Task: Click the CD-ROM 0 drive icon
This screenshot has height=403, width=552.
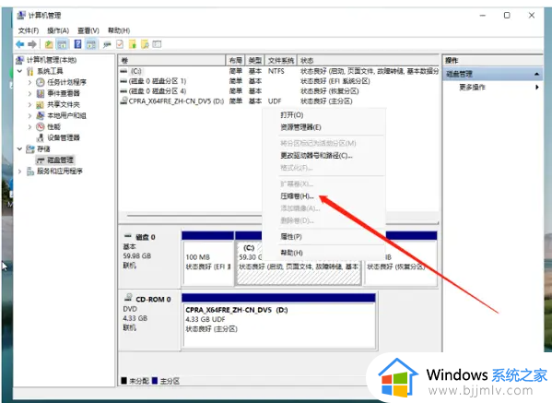Action: point(128,298)
